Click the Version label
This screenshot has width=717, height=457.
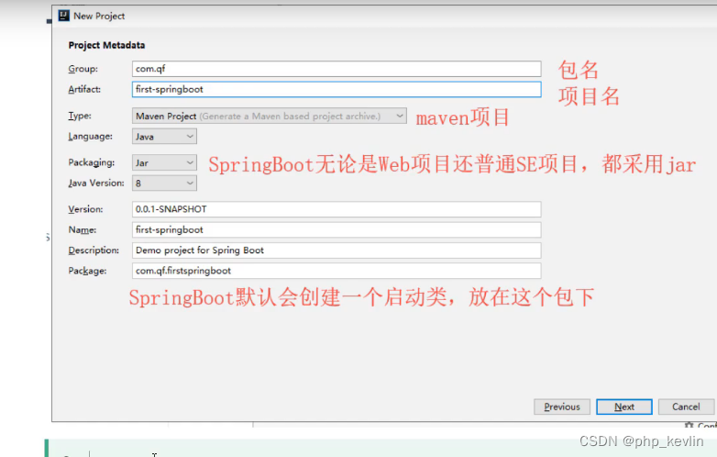click(x=85, y=209)
